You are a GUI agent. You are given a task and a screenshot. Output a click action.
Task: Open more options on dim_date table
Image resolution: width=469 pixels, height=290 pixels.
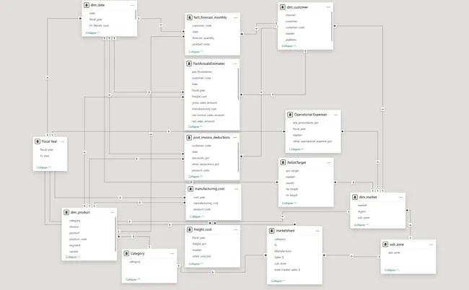(132, 5)
